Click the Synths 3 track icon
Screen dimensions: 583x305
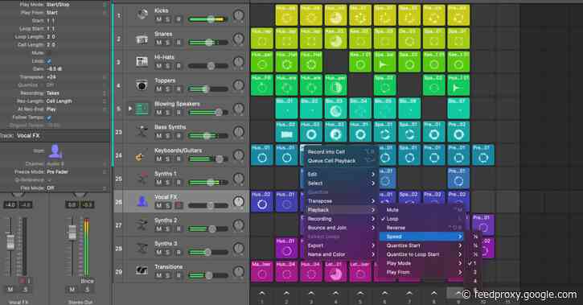click(x=142, y=248)
